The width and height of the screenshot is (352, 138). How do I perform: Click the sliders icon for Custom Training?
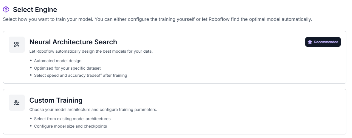(17, 103)
